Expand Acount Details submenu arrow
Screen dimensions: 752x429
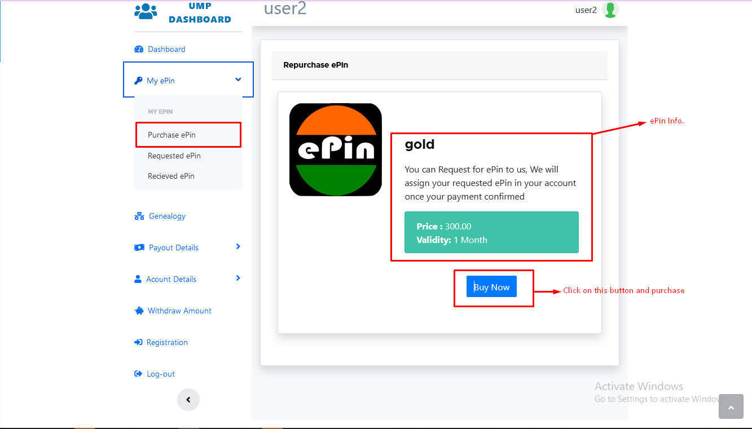click(x=238, y=278)
